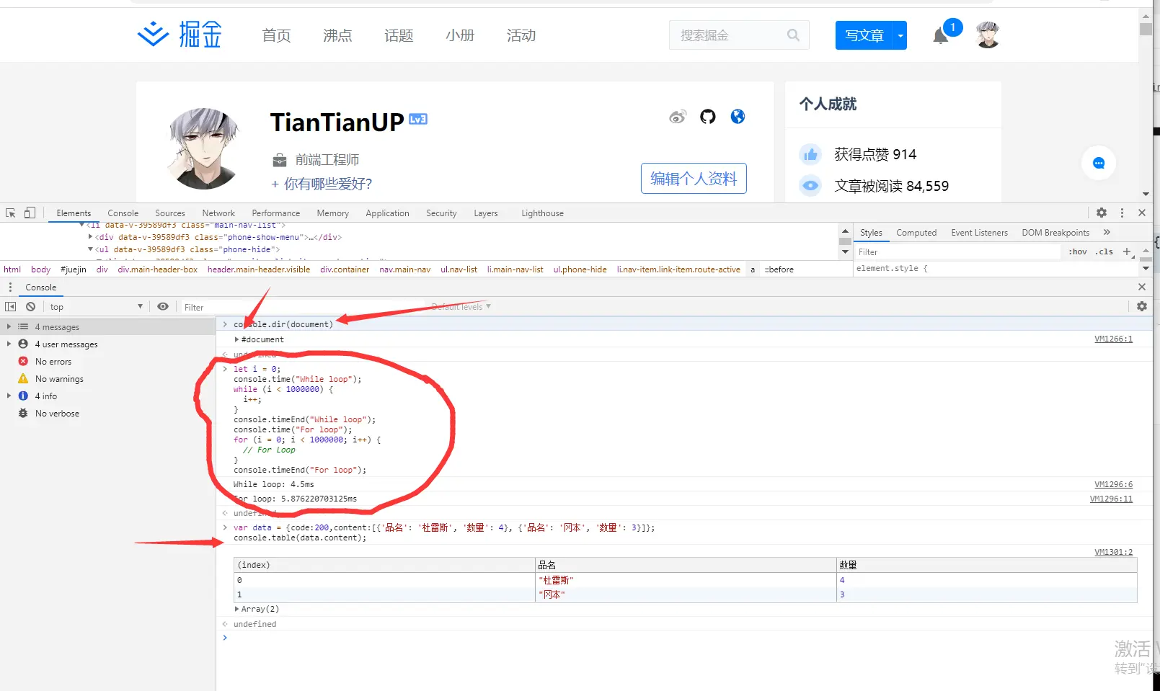Open the 小册 nav link
This screenshot has width=1160, height=691.
pos(460,35)
